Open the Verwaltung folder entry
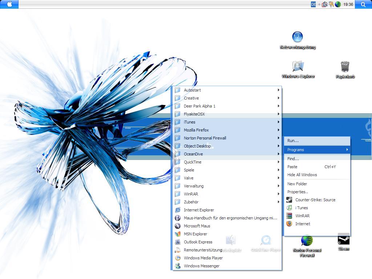The width and height of the screenshot is (372, 279). click(x=227, y=186)
